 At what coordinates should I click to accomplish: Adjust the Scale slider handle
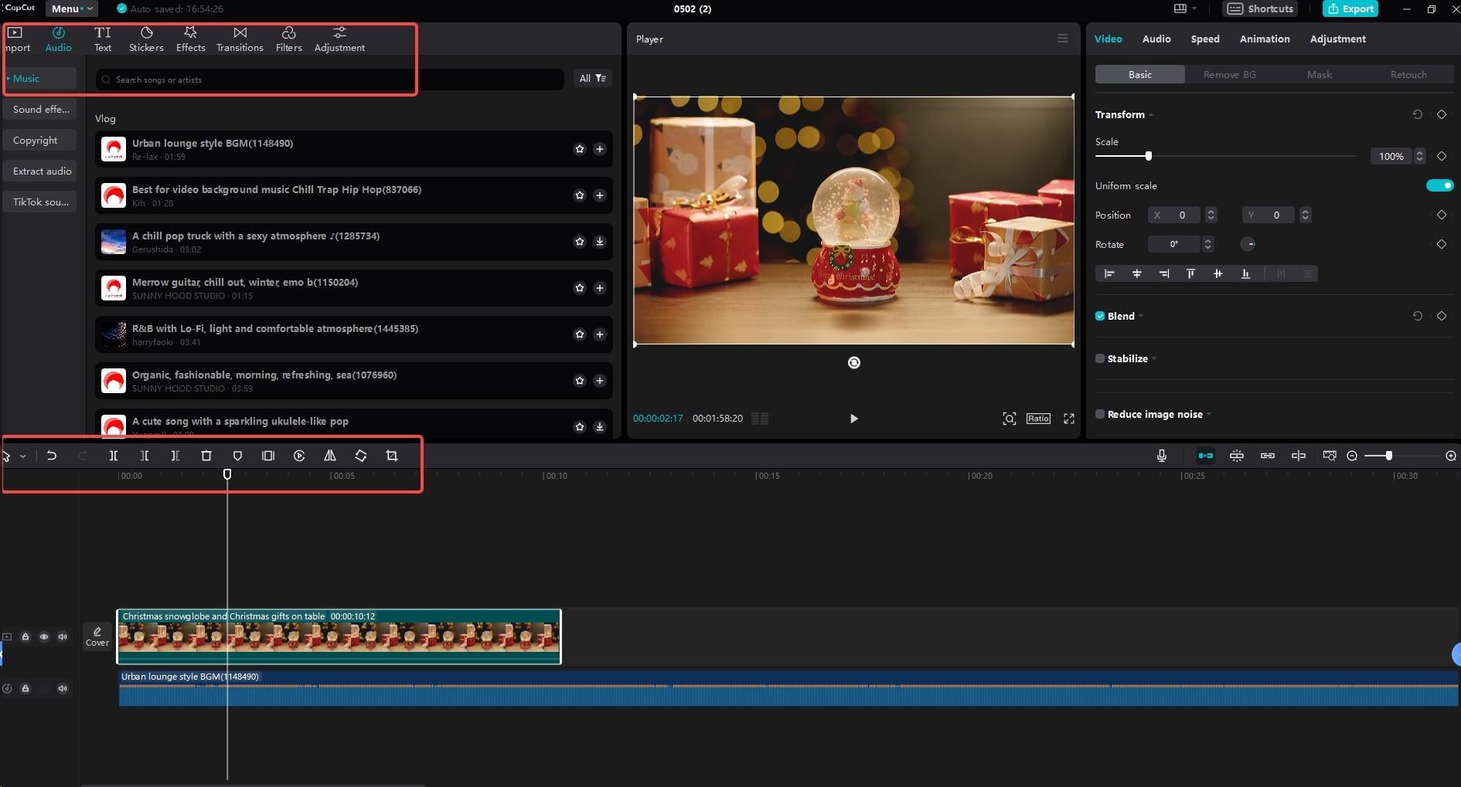point(1149,155)
